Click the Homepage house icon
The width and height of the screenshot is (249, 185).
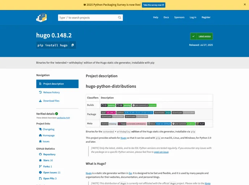(40, 135)
